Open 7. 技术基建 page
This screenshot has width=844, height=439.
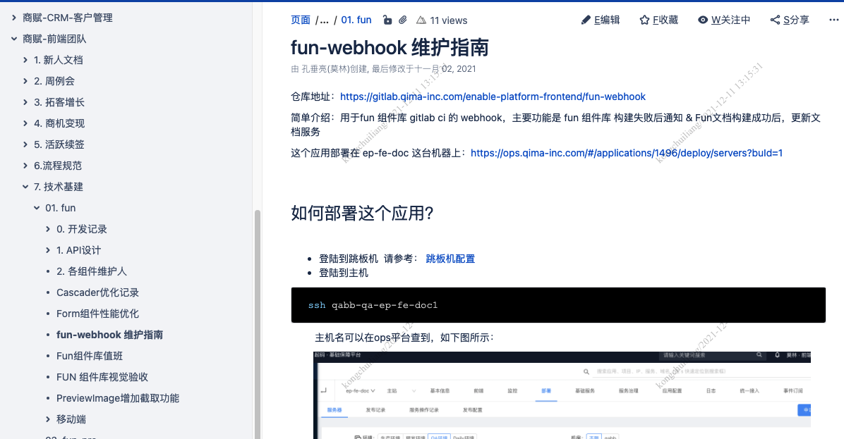point(58,187)
